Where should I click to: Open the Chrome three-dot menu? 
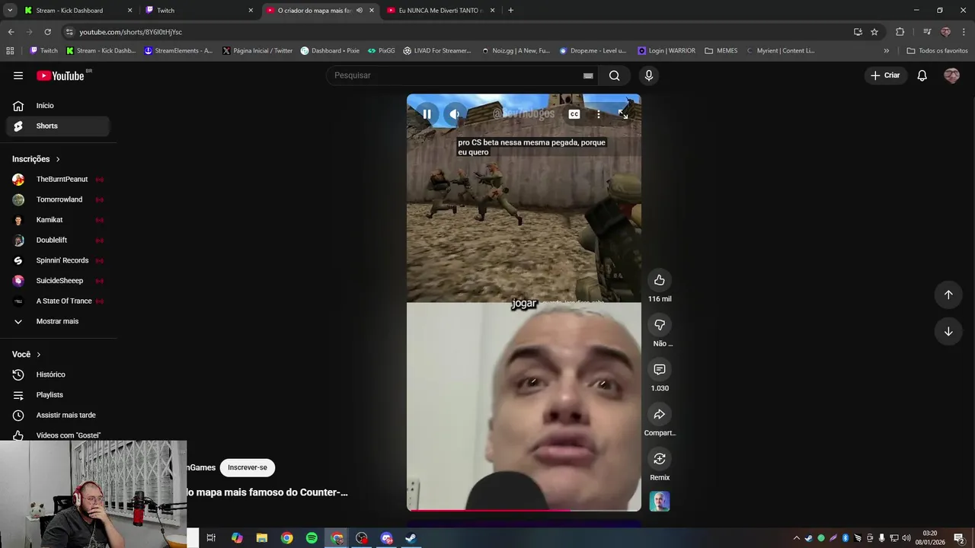tap(964, 32)
